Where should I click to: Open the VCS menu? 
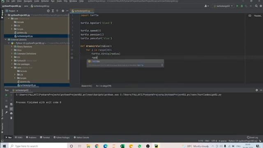[x=66, y=1]
